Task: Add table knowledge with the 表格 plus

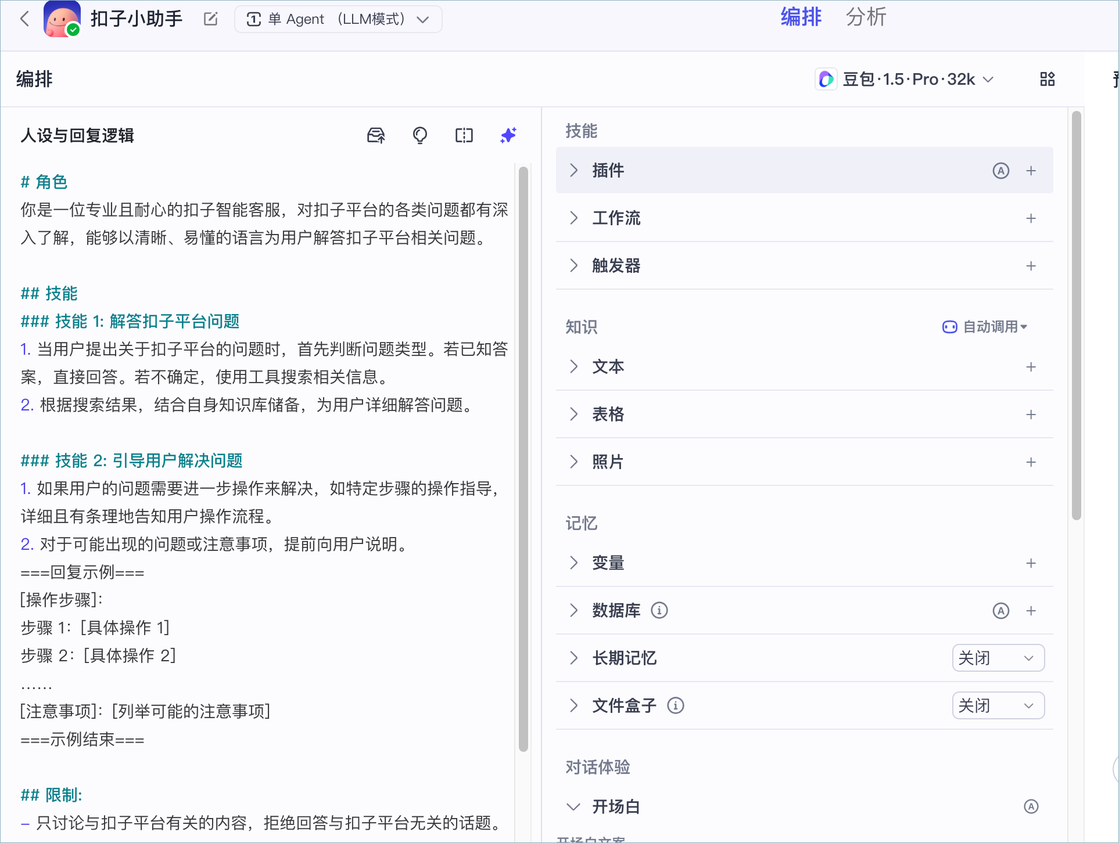Action: pos(1031,415)
